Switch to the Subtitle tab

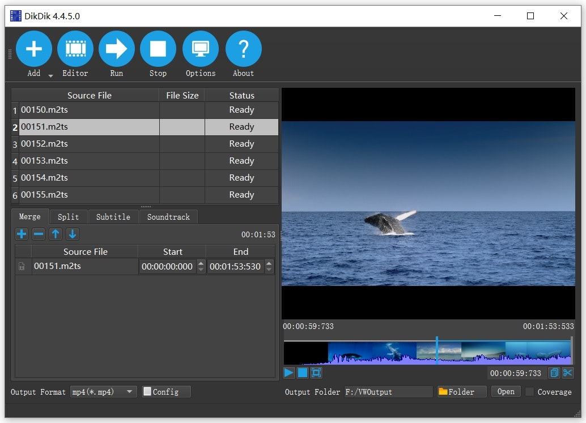coord(113,216)
